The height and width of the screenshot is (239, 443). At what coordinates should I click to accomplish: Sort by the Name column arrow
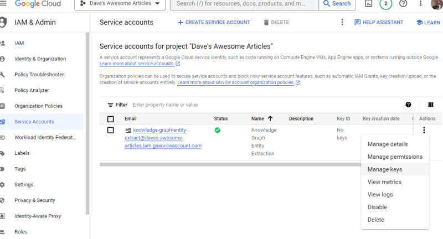[x=270, y=118]
